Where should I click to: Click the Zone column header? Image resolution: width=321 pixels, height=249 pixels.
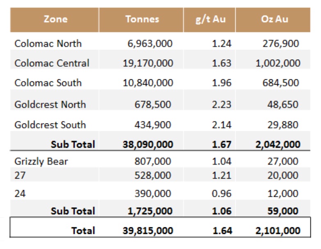pyautogui.click(x=55, y=19)
